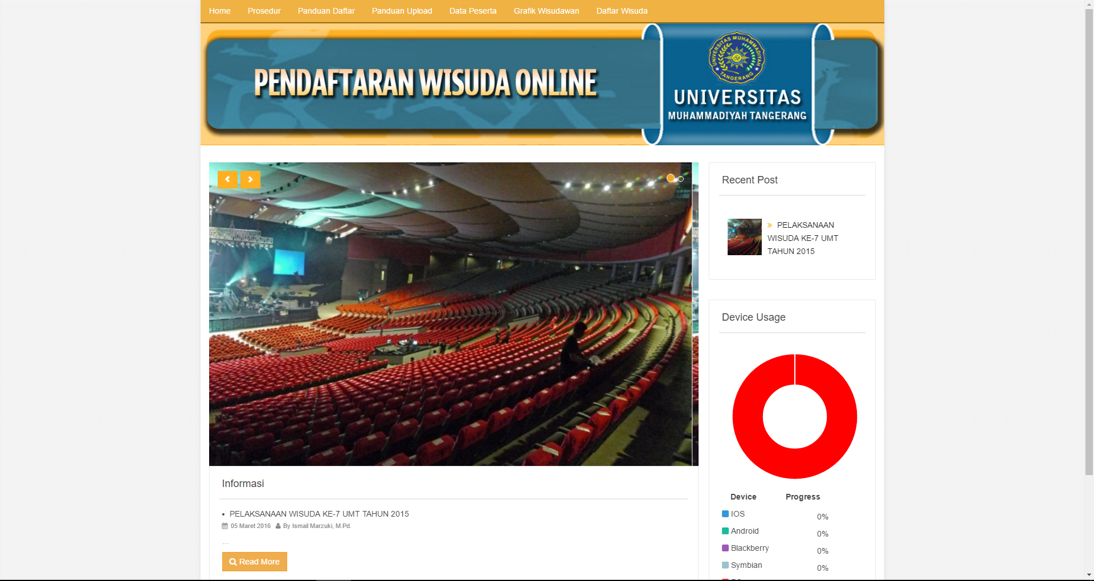The image size is (1094, 581).
Task: Open the Prosedur menu item
Action: pyautogui.click(x=264, y=11)
